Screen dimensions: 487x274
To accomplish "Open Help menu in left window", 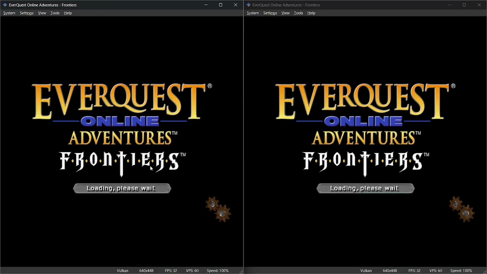I will pos(68,13).
